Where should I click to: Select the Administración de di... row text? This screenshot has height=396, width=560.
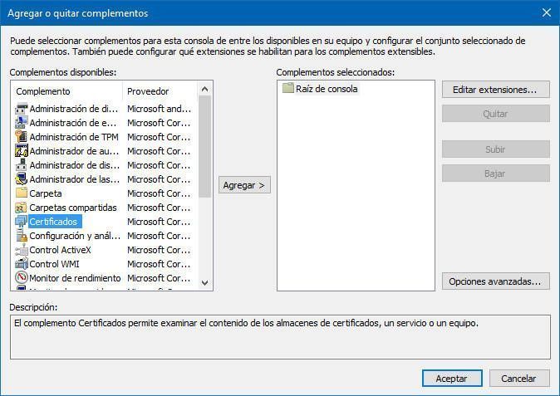point(74,109)
